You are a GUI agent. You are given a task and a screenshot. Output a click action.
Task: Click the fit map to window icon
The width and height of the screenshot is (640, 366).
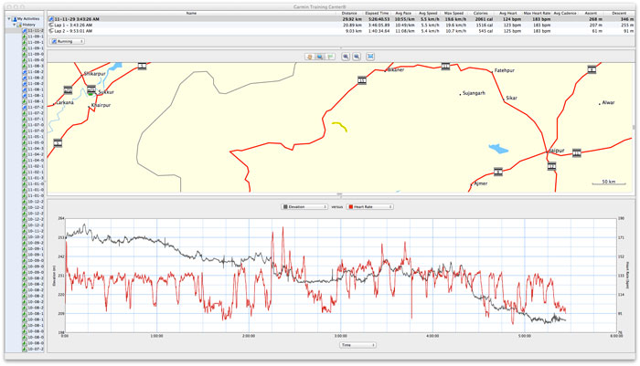click(370, 57)
